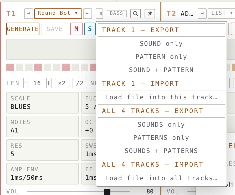Image resolution: width=235 pixels, height=195 pixels.
Task: Open the NOTES A1 parameter box
Action: click(x=43, y=126)
